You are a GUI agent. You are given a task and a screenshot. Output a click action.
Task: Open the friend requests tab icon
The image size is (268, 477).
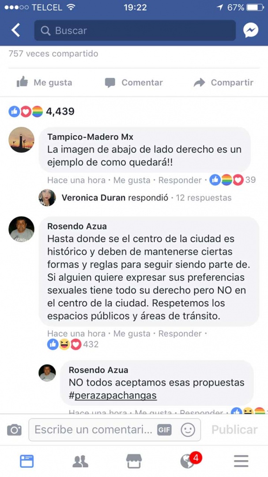[80, 461]
